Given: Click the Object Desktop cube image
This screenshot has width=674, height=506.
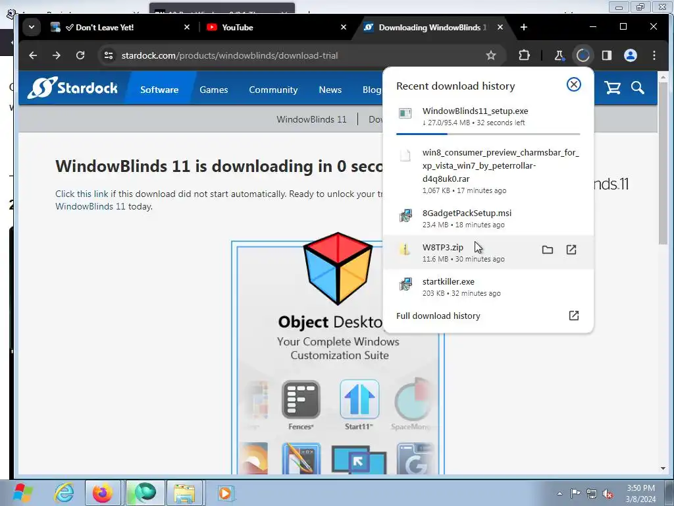Looking at the screenshot, I should (x=338, y=269).
